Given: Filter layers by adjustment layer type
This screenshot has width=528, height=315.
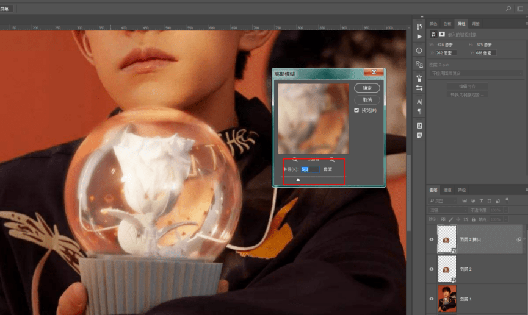Looking at the screenshot, I should click(473, 200).
